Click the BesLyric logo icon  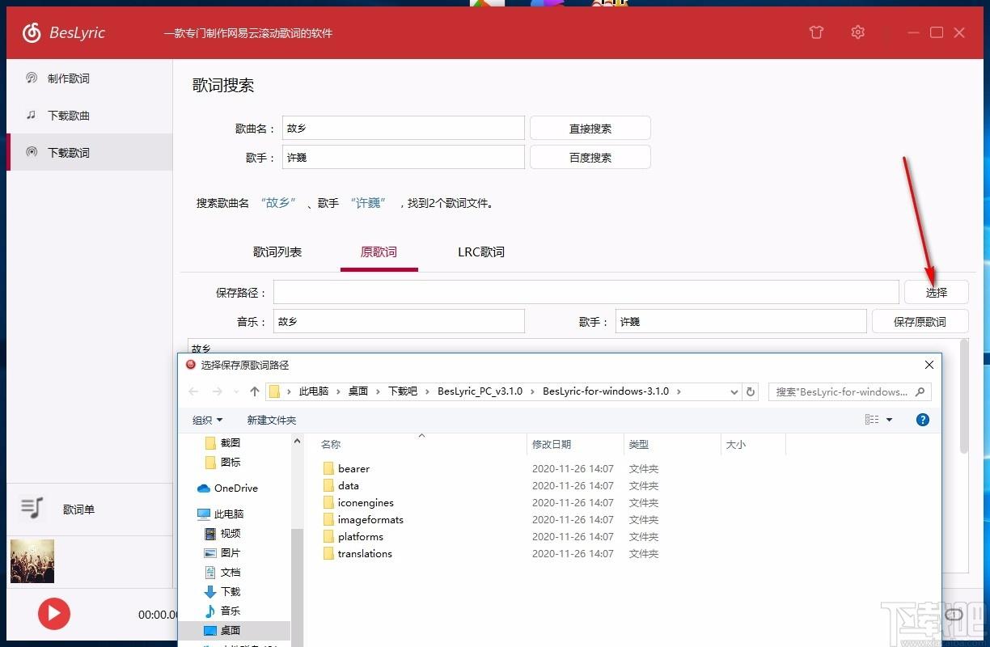coord(32,32)
